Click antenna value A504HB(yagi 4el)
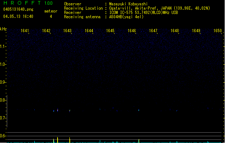Image resolution: width=225 pixels, height=143 pixels. 126,17
